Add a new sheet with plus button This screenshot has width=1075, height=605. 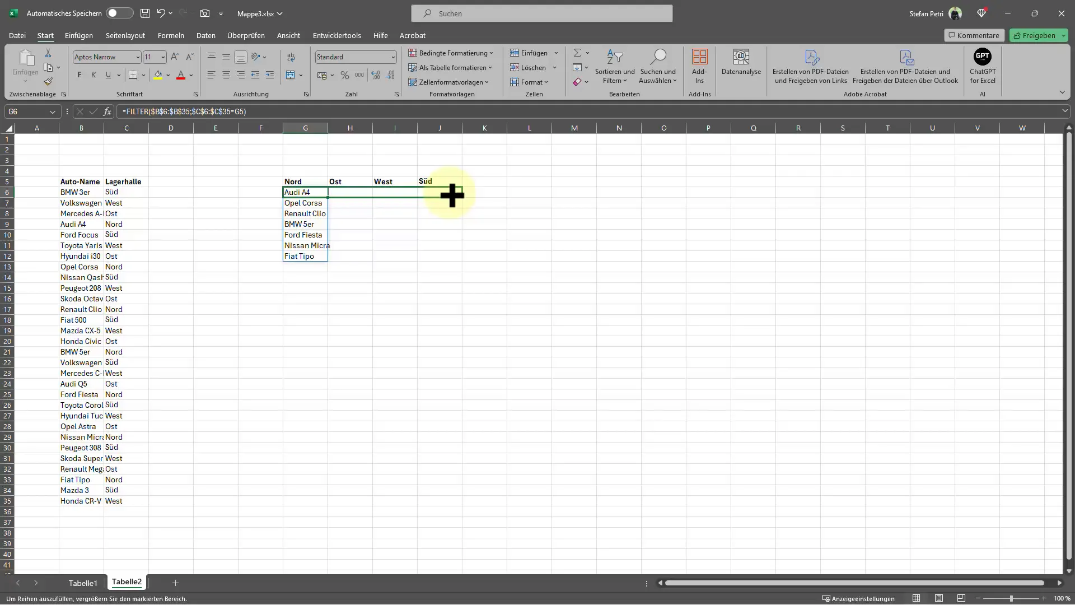pos(175,583)
